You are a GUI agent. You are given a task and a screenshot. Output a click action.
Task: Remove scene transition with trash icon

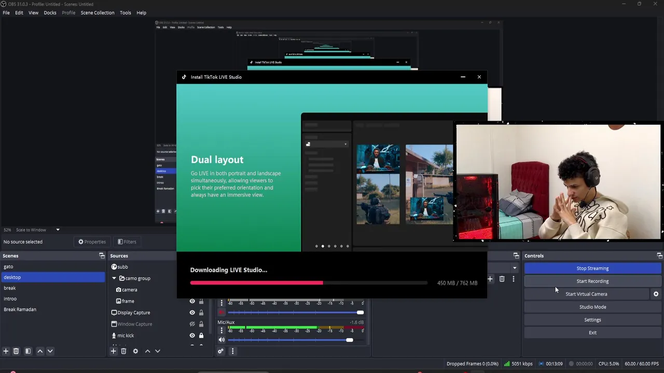point(502,279)
